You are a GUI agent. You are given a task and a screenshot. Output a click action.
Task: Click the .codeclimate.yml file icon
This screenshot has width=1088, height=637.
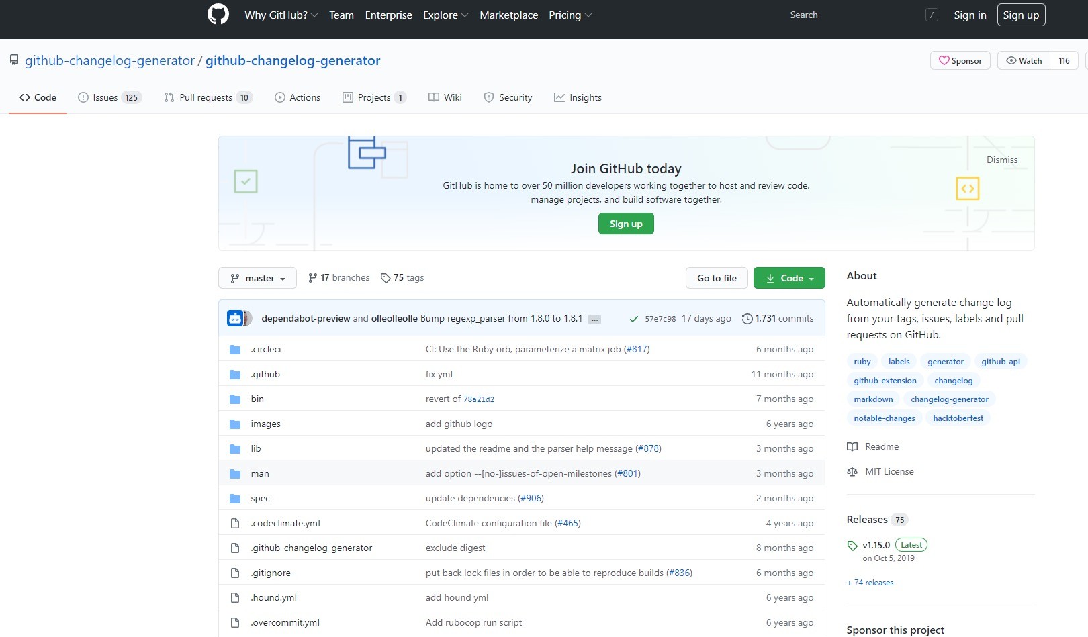[235, 524]
